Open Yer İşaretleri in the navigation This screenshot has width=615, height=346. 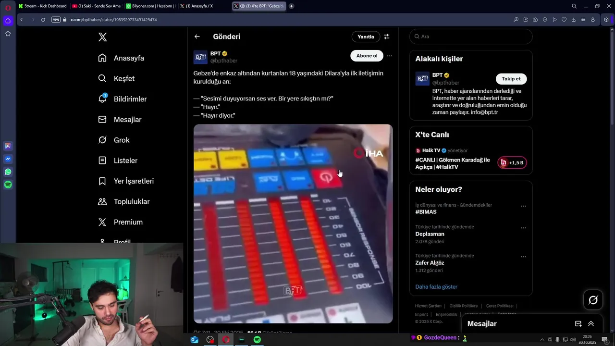[x=126, y=181]
